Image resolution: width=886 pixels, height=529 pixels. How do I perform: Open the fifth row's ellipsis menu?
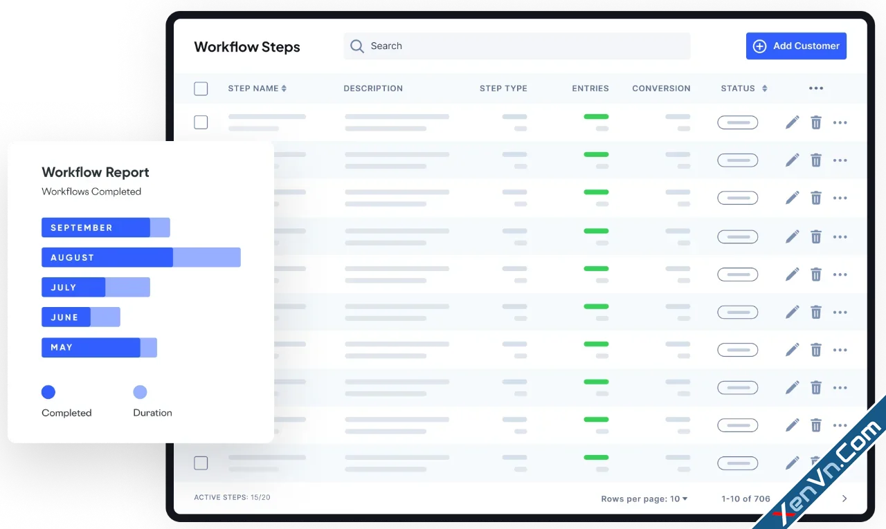click(x=840, y=275)
